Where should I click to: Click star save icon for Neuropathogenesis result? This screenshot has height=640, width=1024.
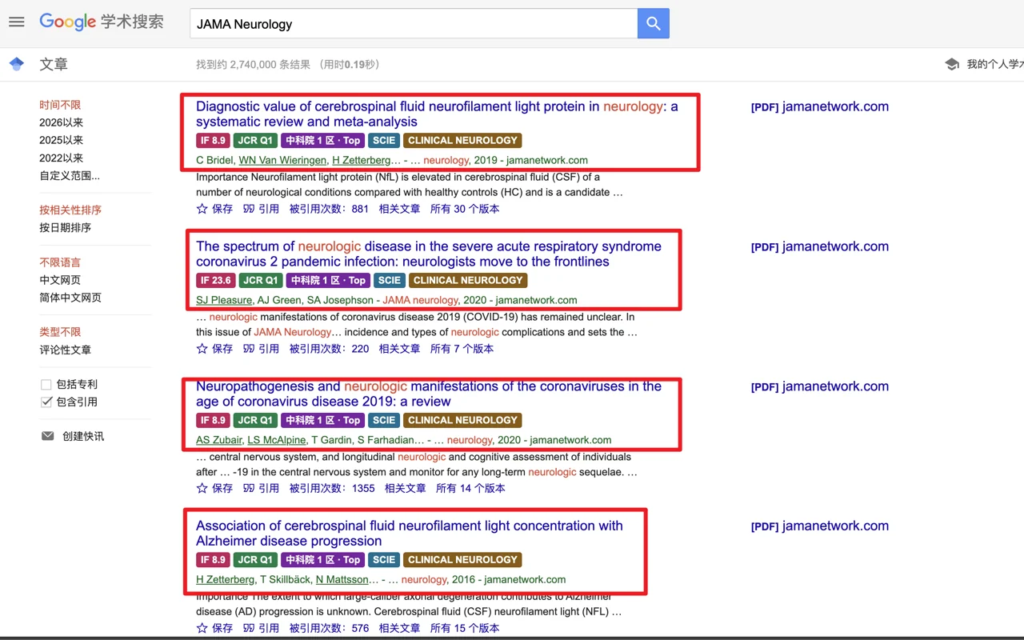(x=202, y=488)
